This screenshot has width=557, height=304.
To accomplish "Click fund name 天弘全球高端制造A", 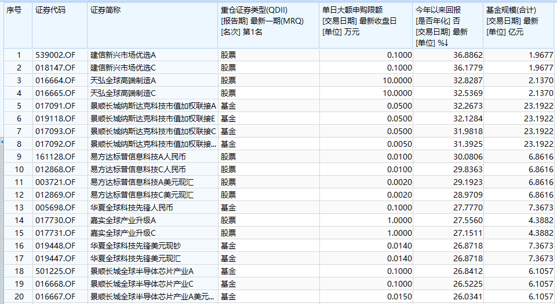I will pos(123,80).
